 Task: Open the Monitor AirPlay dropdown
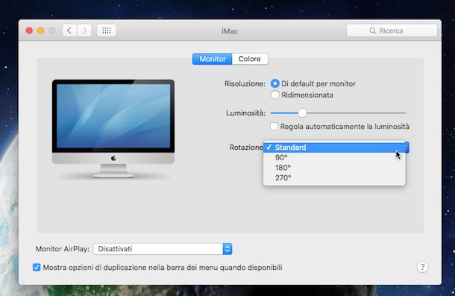[x=163, y=249]
